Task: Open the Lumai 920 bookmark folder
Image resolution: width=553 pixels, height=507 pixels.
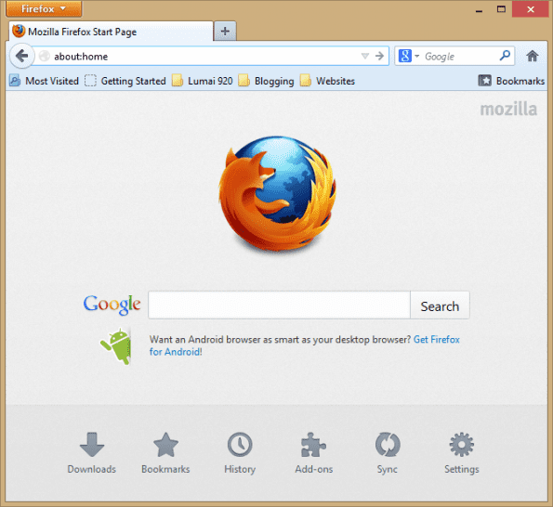Action: click(x=202, y=81)
